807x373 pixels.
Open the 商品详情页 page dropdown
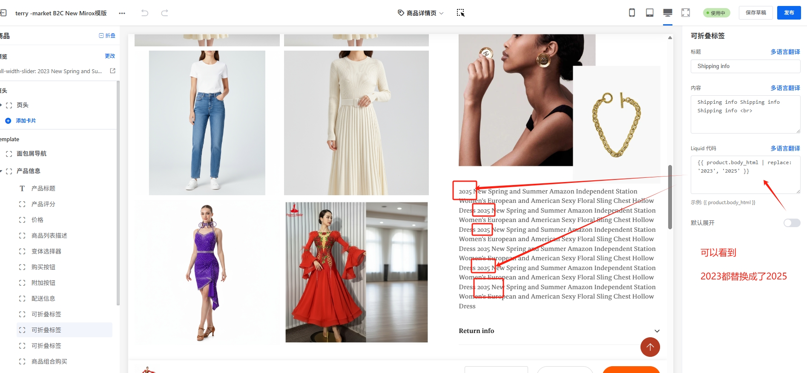[x=421, y=13]
